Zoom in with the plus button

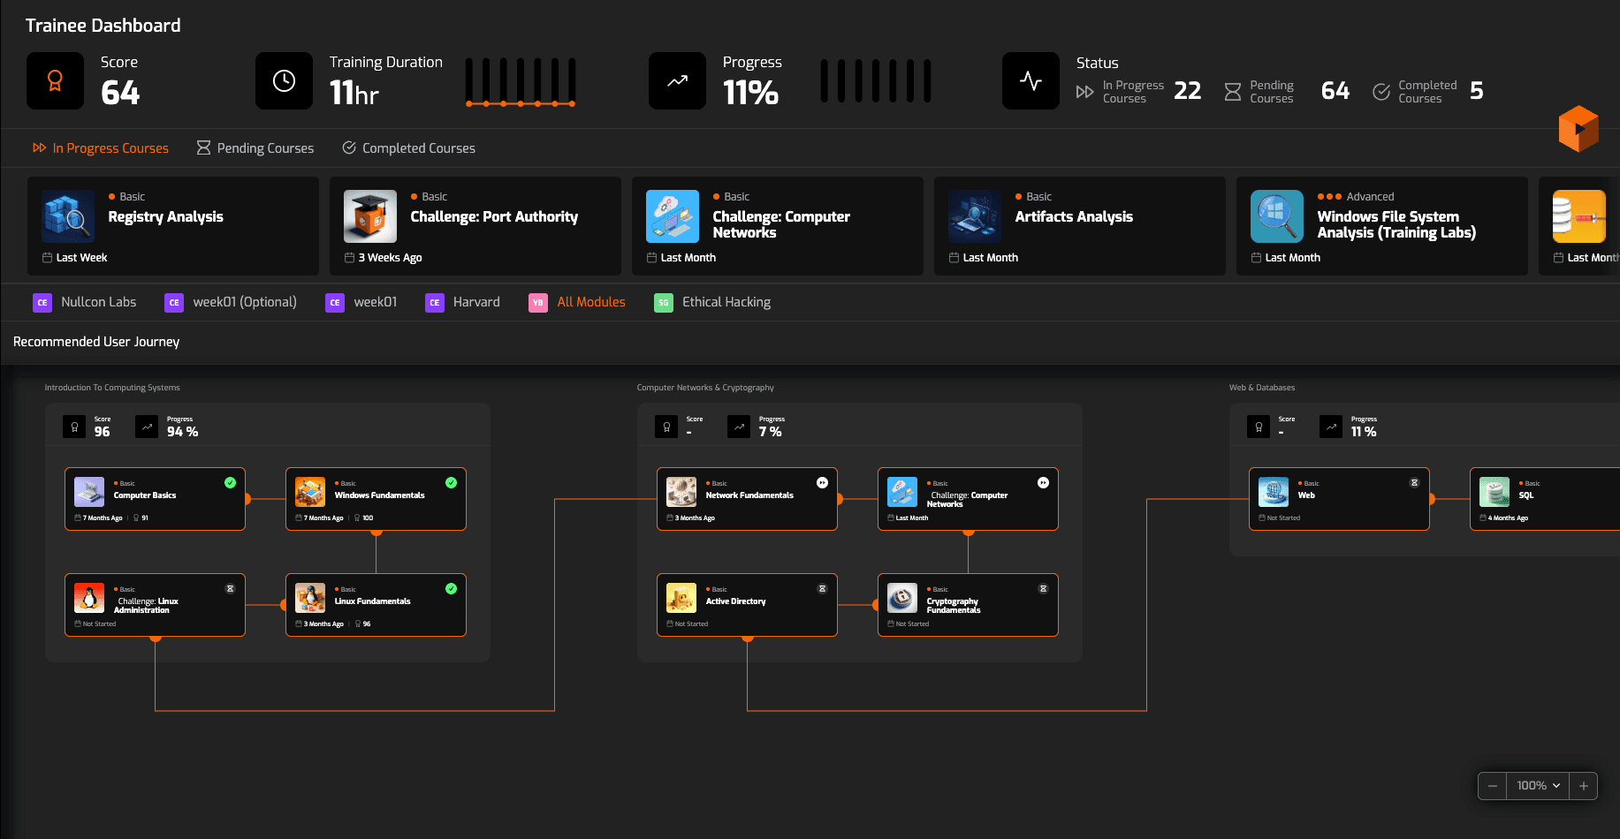pyautogui.click(x=1583, y=786)
